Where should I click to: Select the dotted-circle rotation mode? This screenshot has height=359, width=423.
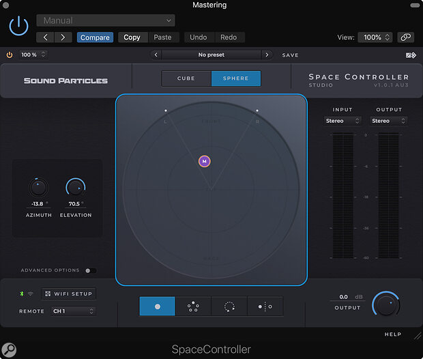[x=229, y=306]
